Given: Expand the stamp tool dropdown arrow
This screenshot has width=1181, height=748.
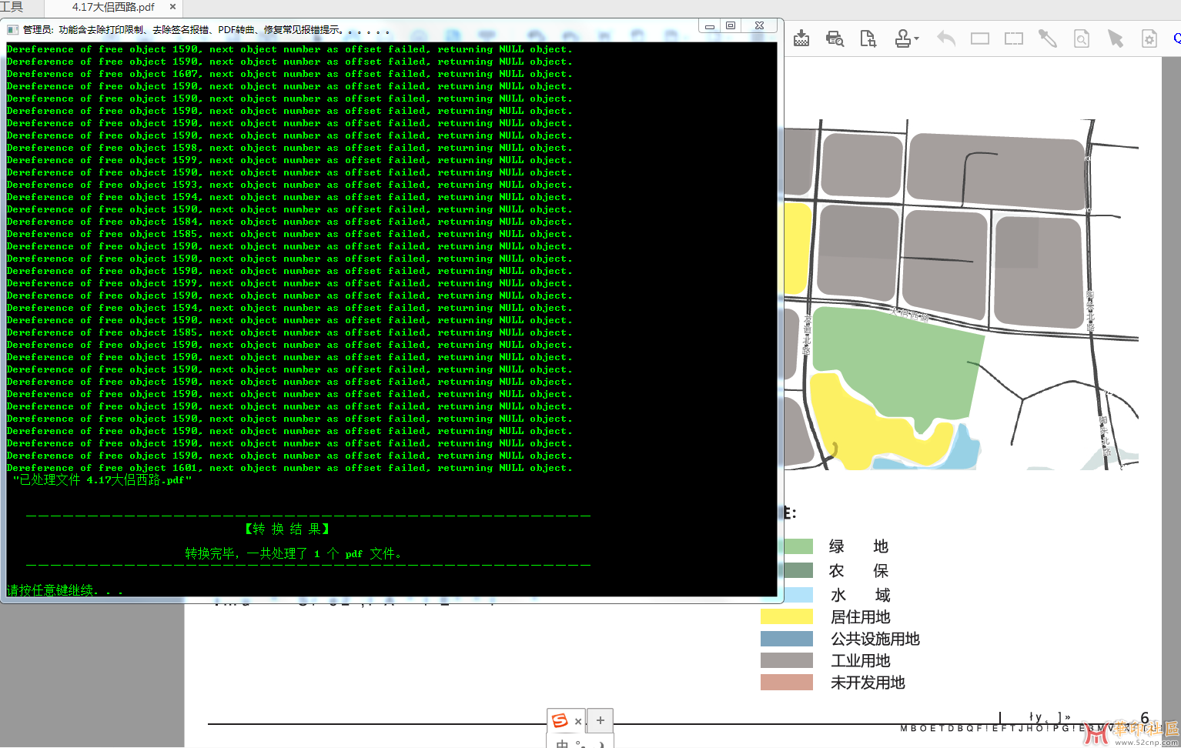Looking at the screenshot, I should point(916,38).
